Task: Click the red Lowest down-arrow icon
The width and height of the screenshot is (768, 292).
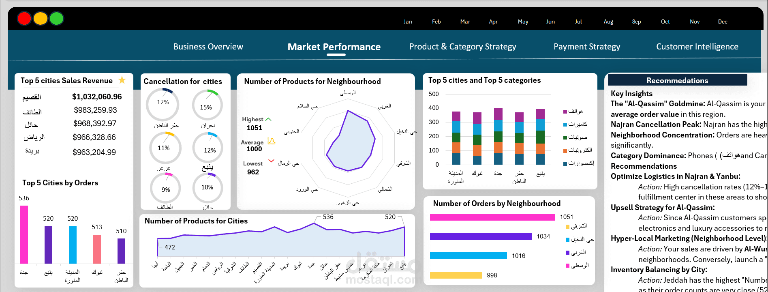Action: (271, 161)
